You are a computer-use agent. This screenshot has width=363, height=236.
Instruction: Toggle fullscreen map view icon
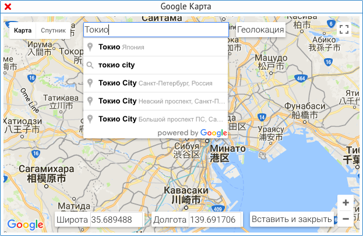(344, 30)
